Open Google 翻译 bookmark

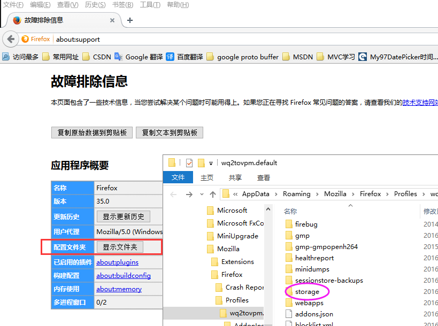pyautogui.click(x=139, y=57)
